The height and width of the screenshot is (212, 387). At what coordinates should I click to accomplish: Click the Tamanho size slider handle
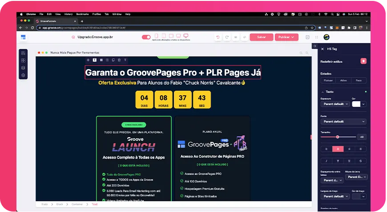pyautogui.click(x=337, y=137)
